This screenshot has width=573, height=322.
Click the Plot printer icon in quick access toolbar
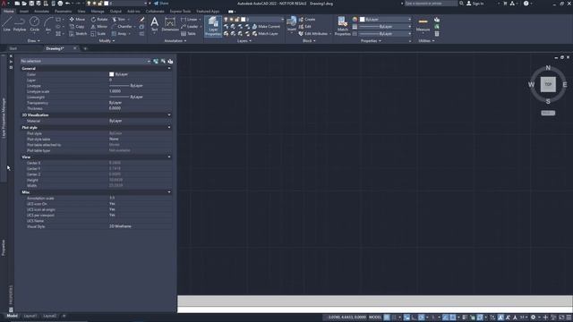60,4
